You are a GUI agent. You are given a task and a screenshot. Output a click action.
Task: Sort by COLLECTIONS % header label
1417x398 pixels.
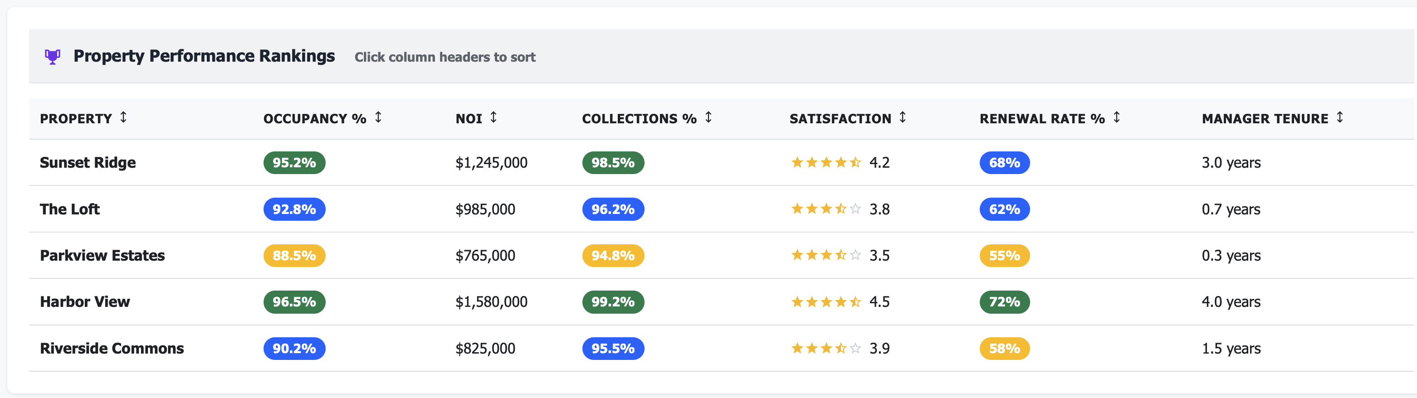[x=639, y=119]
